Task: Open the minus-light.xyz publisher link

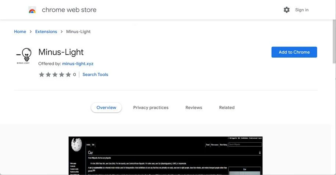Action: click(x=78, y=63)
